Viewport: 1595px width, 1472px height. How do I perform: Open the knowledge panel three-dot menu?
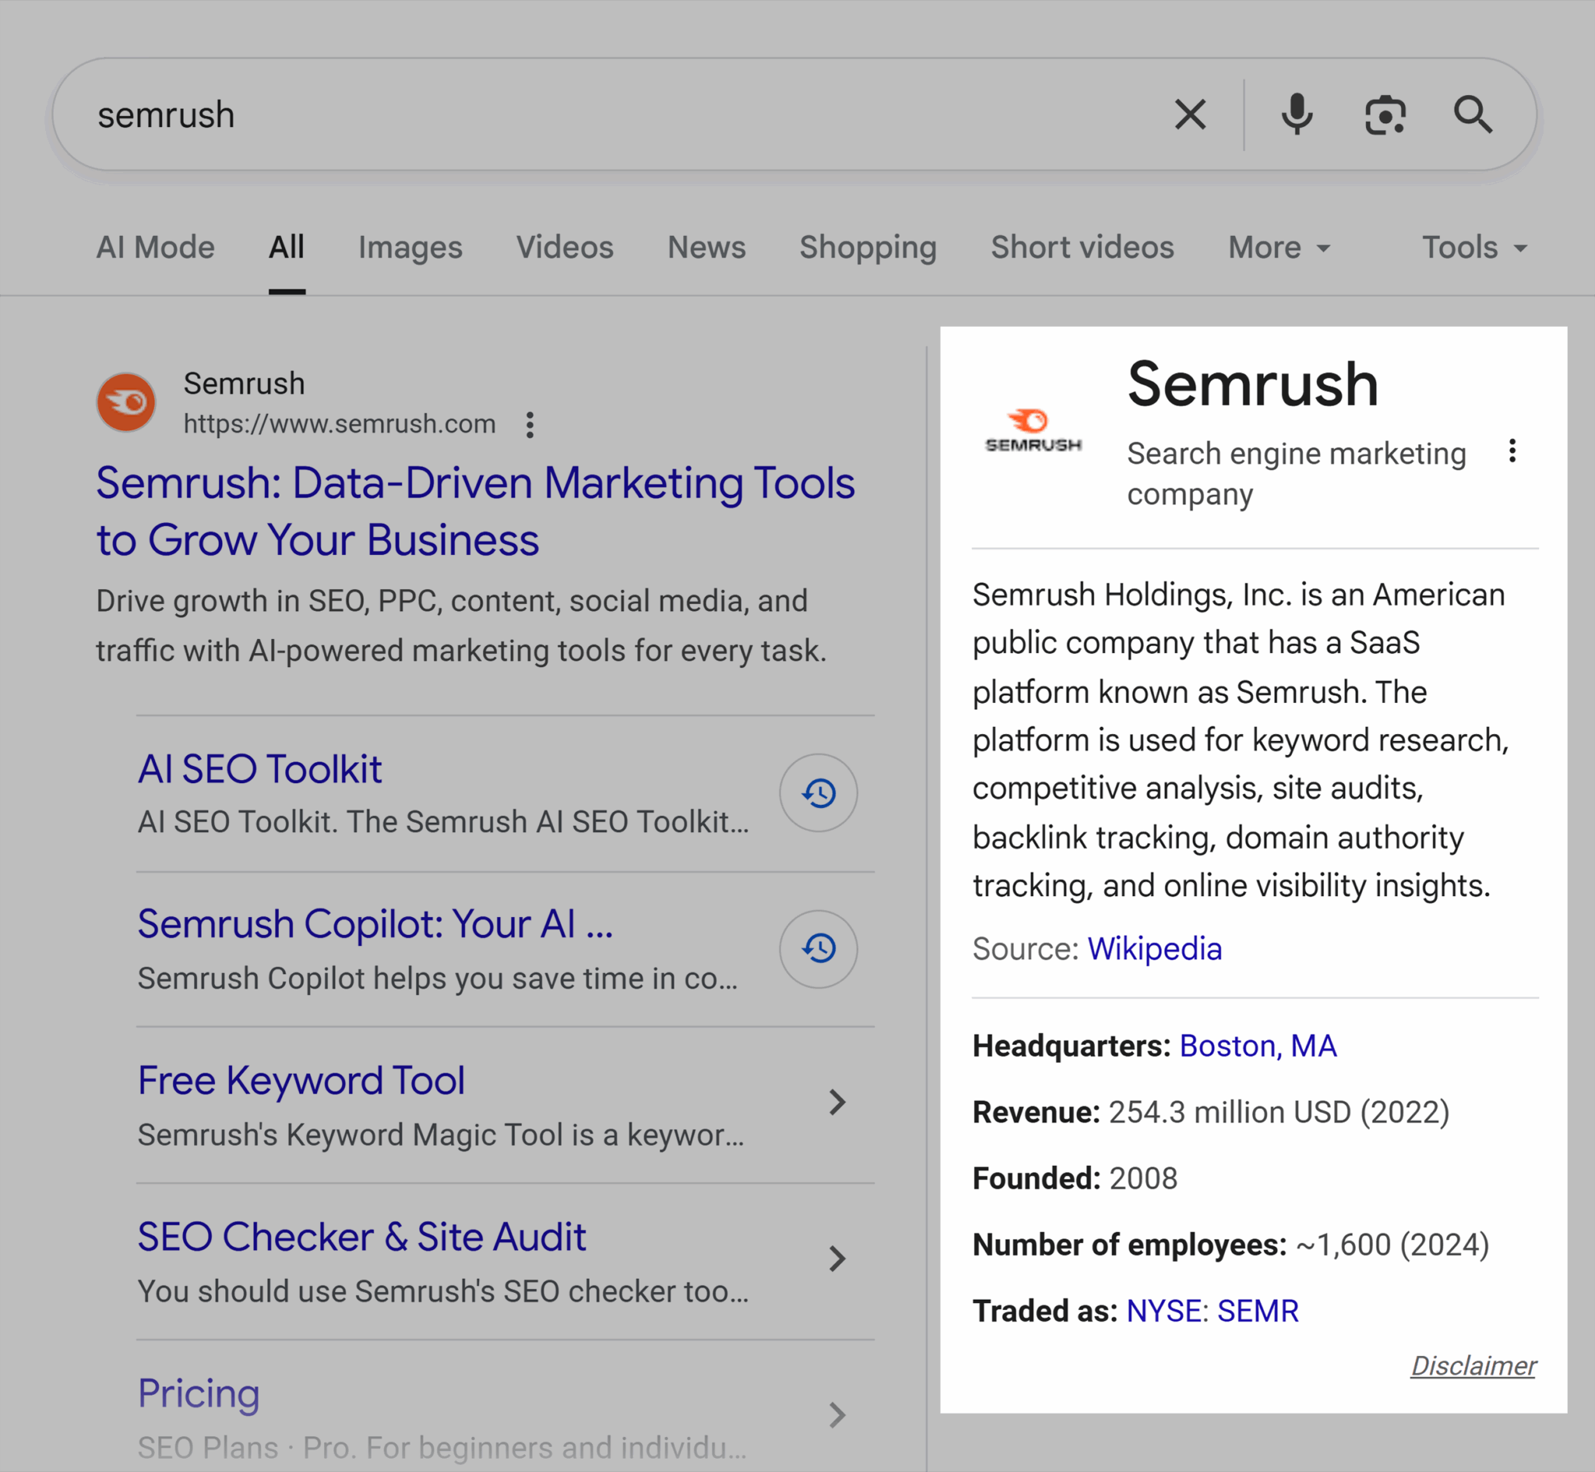click(1513, 451)
